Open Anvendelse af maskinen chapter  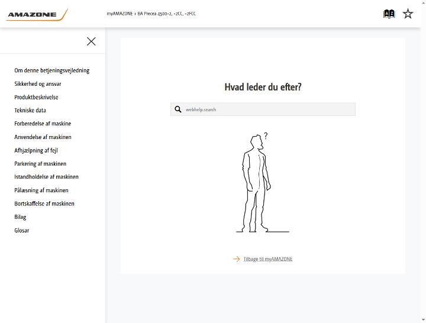tap(43, 137)
